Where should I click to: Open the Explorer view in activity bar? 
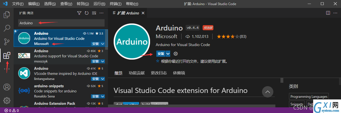click(7, 14)
